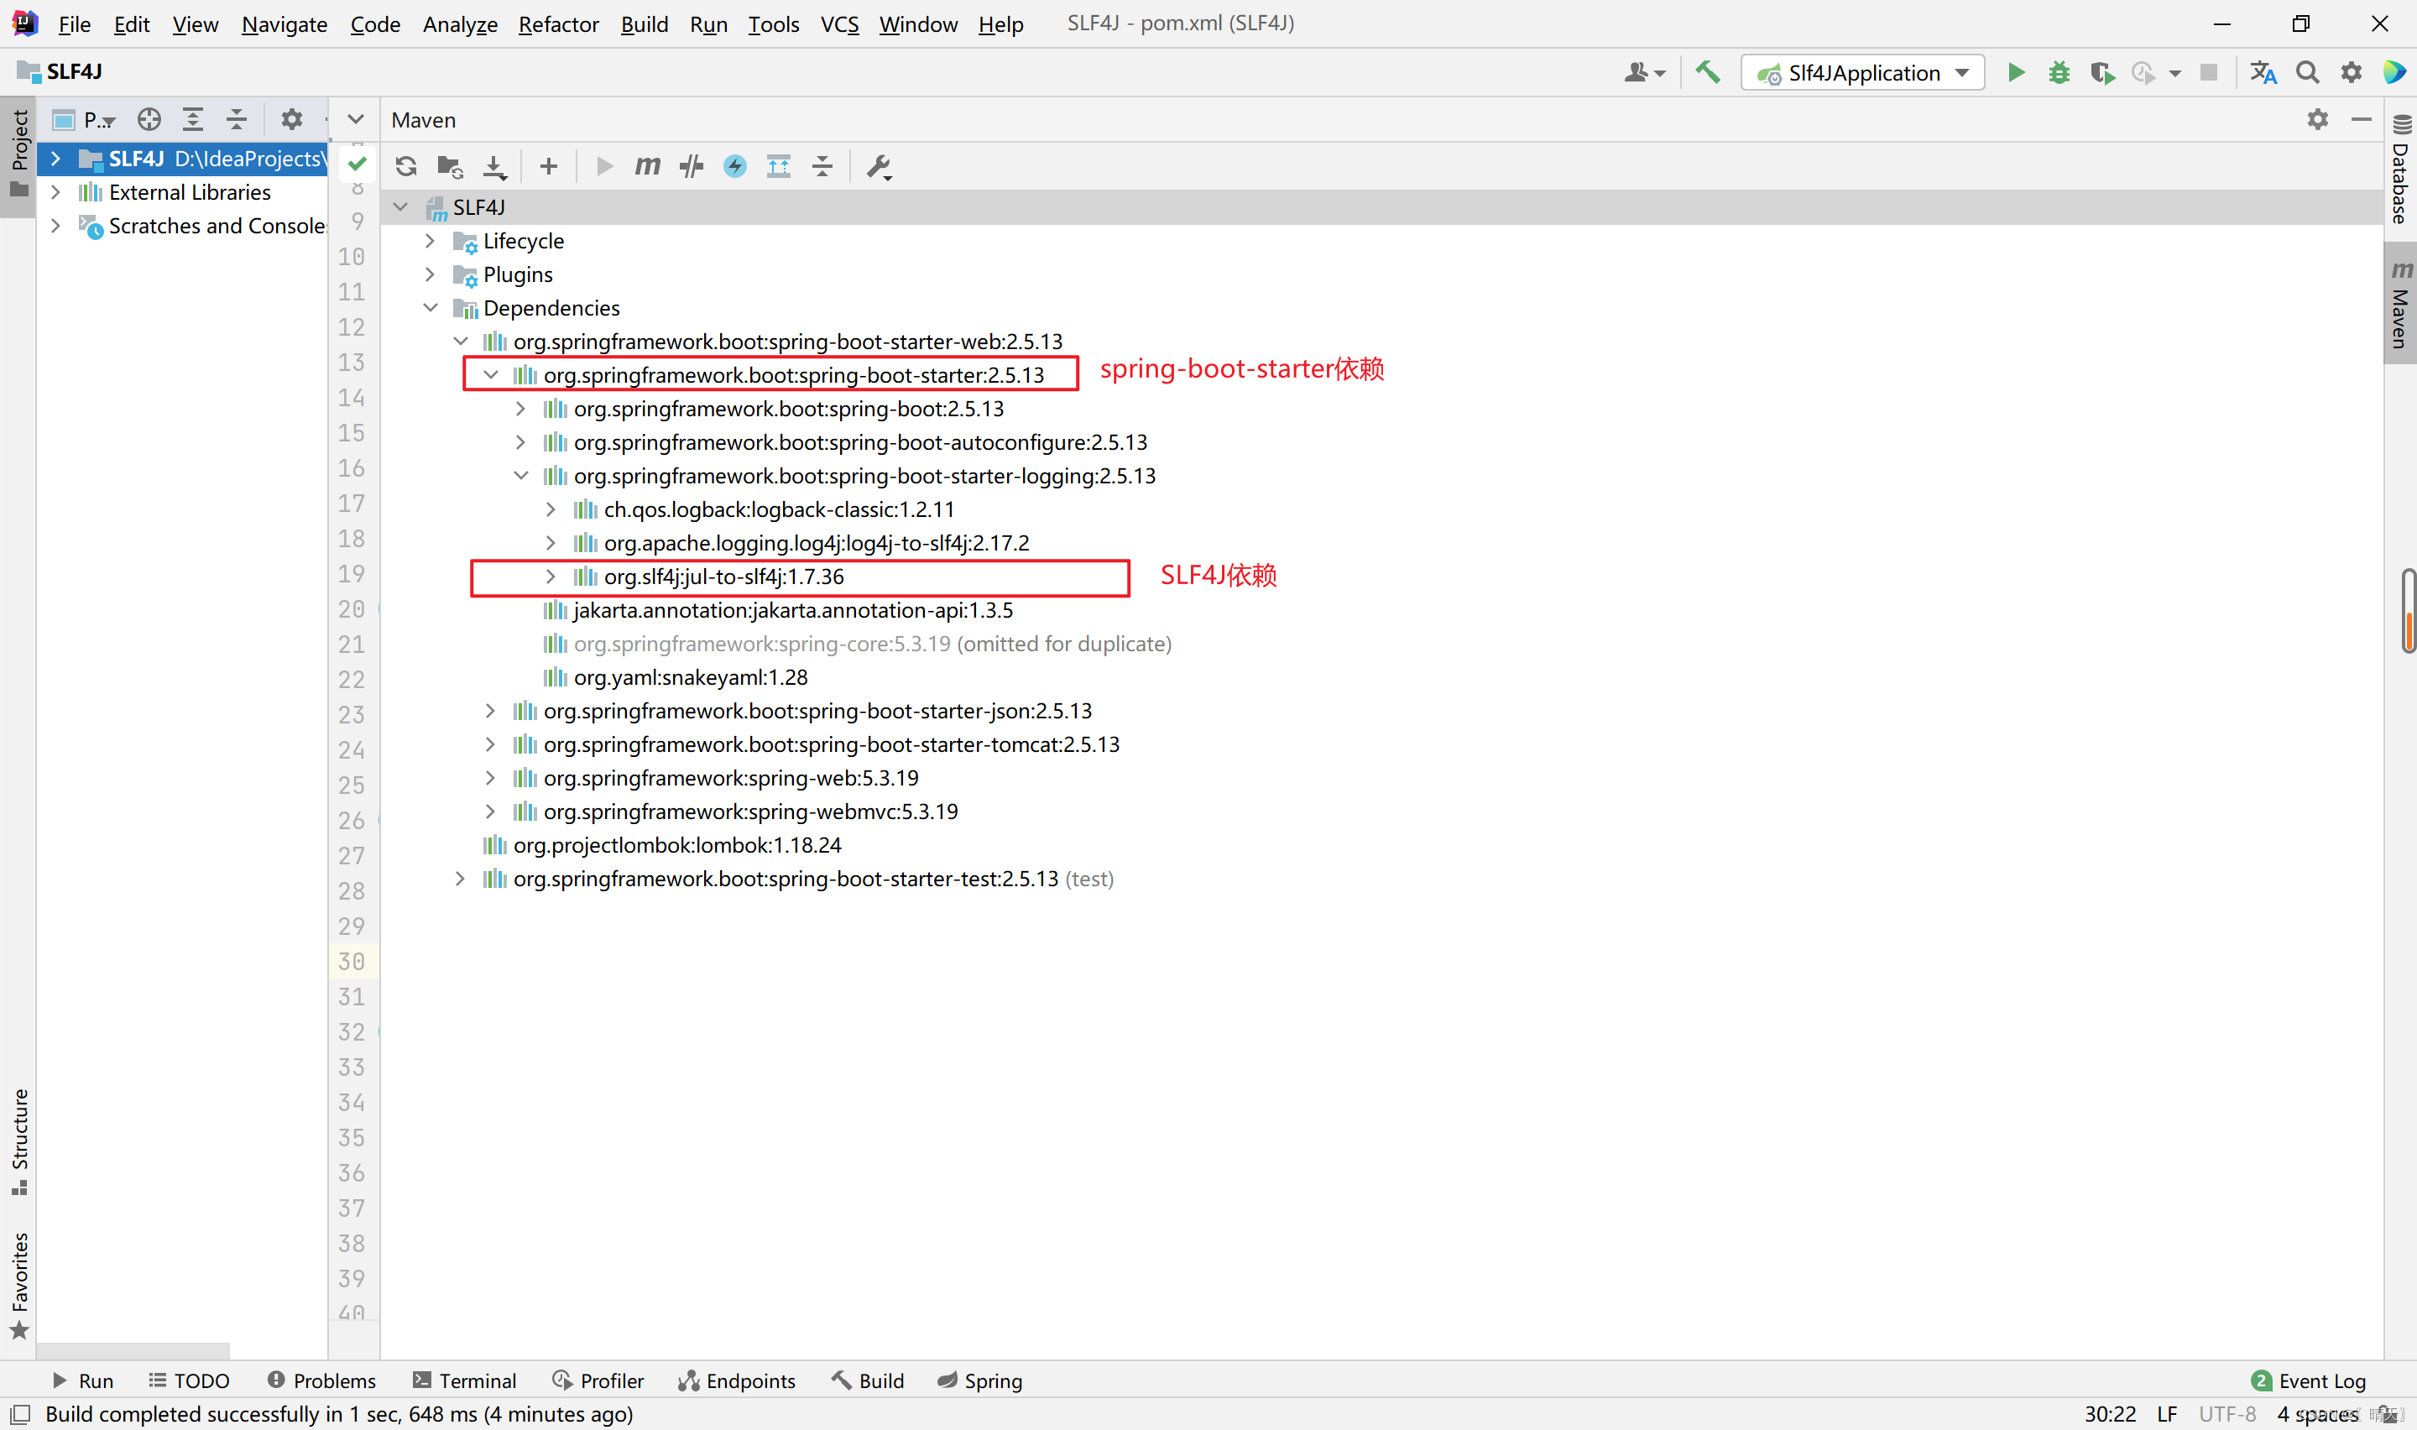Open Maven panel gear options
This screenshot has width=2417, height=1430.
(x=2318, y=119)
